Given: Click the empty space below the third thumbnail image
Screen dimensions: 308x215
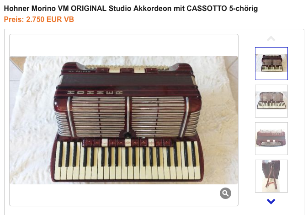Looking at the screenshot, I should [x=271, y=150].
